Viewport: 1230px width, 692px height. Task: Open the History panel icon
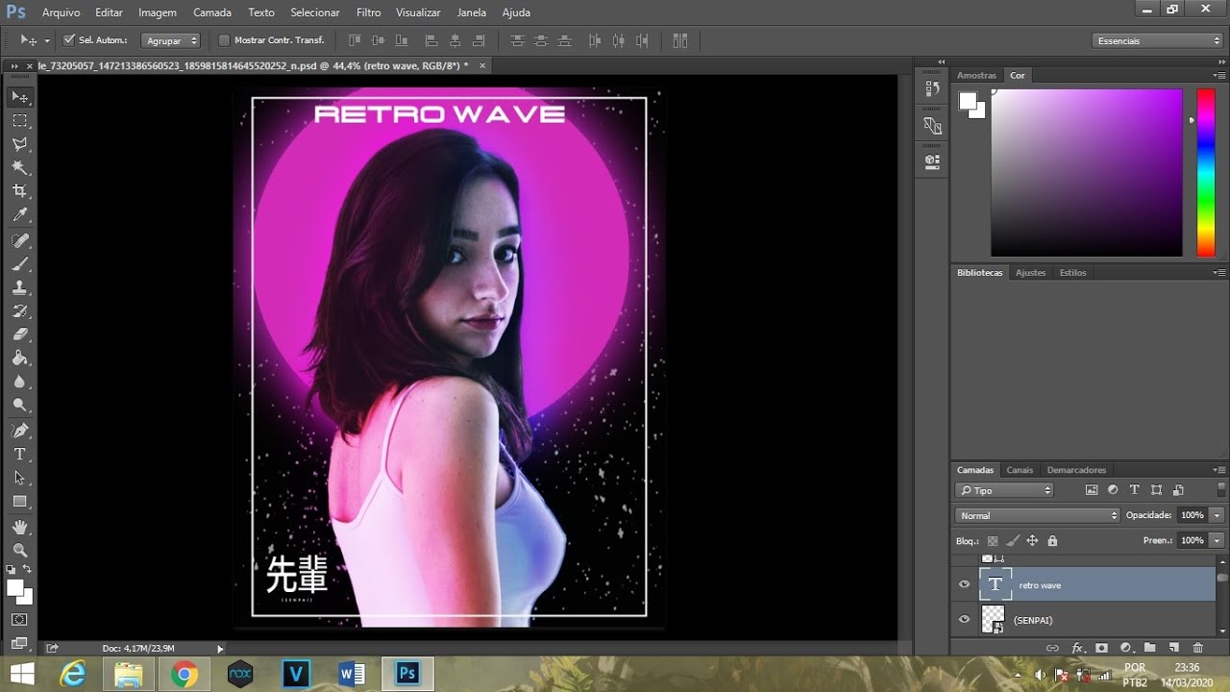coord(931,88)
